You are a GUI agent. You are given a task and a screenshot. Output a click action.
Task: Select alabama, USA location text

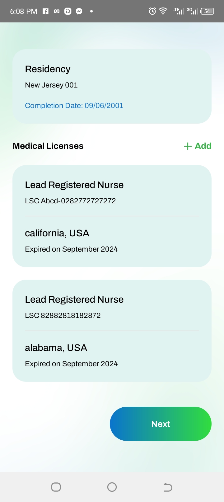pyautogui.click(x=56, y=348)
